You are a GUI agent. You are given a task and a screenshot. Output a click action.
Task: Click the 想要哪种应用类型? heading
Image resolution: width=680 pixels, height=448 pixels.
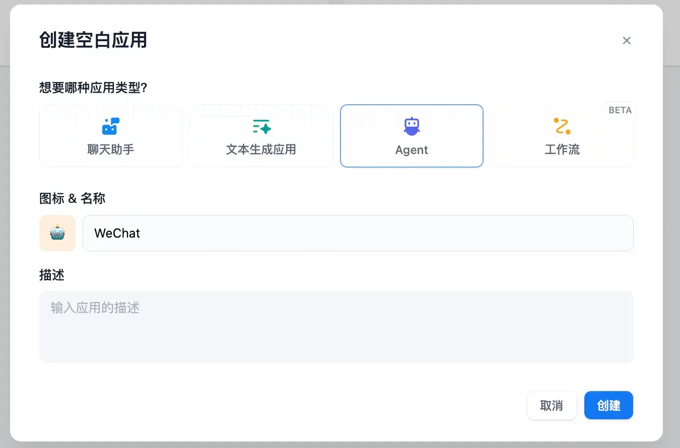93,88
